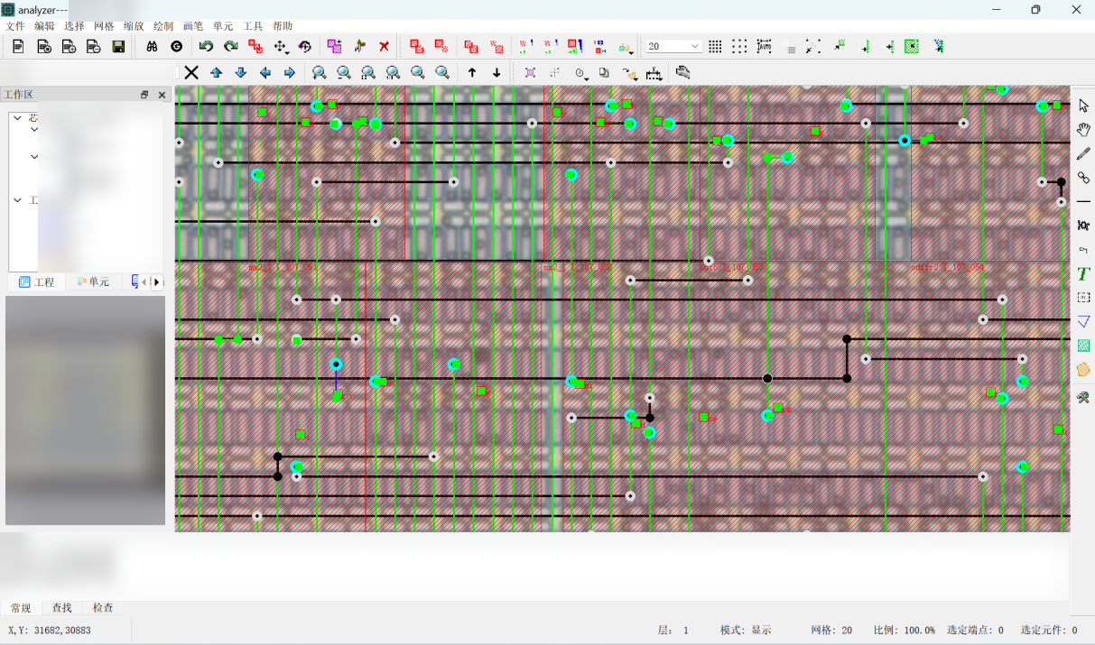Screen dimensions: 1095x645
Task: Switch to the 检查 bottom tab
Action: (103, 608)
